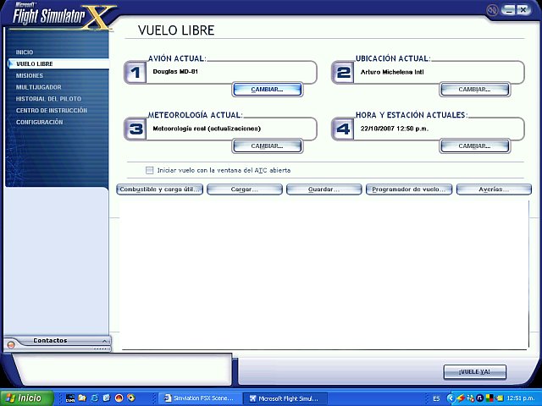Expand the Contactos panel chevron
Viewport: 542px width, 406px height.
(105, 341)
